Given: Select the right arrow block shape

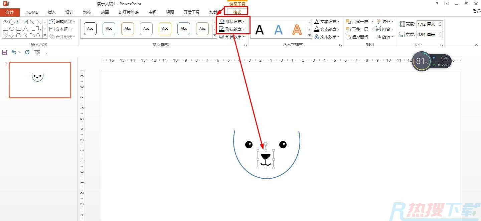Looking at the screenshot, I should (5, 36).
